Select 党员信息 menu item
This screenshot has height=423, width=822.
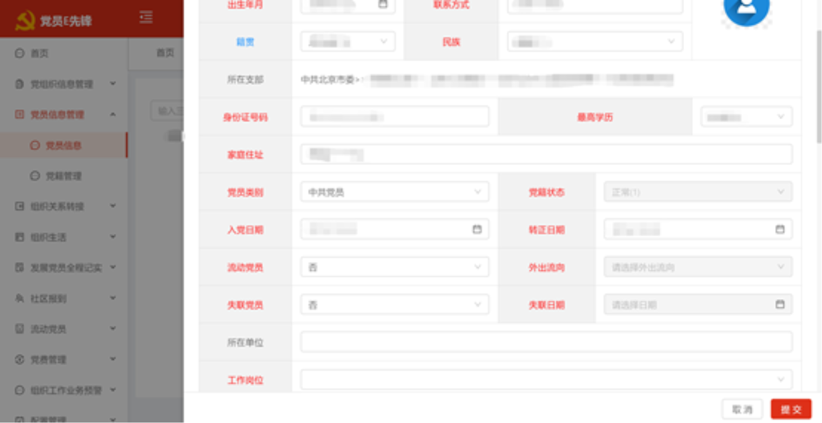[x=64, y=145]
